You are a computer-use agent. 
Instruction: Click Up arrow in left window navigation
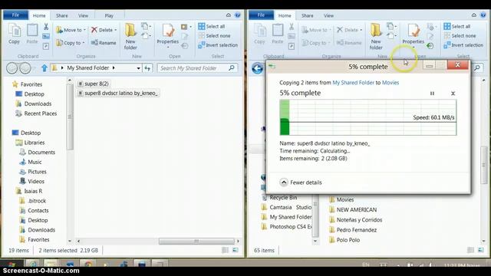pyautogui.click(x=44, y=68)
